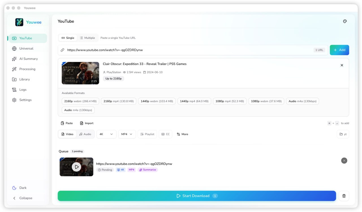362x212 pixels.
Task: Open the AI Summary section
Action: click(x=28, y=59)
